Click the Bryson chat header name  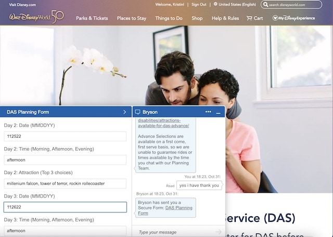click(x=150, y=112)
